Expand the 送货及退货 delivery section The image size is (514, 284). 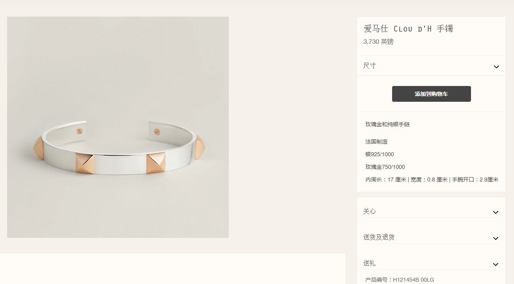pos(431,237)
